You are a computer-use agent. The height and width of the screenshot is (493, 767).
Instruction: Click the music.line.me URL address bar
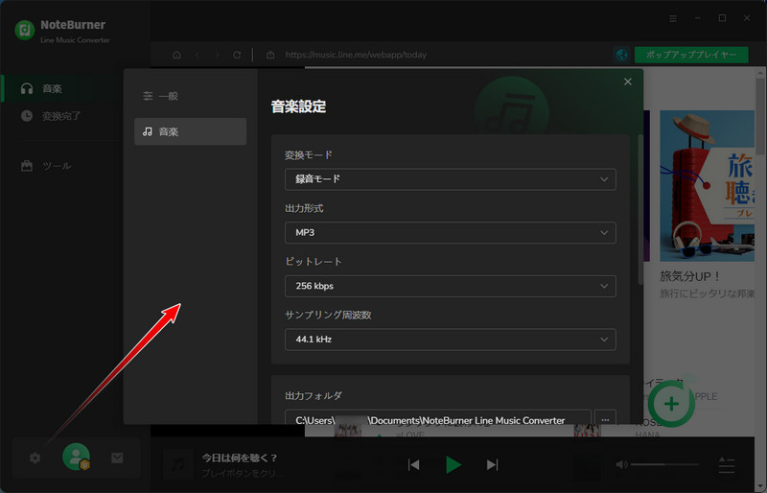356,55
